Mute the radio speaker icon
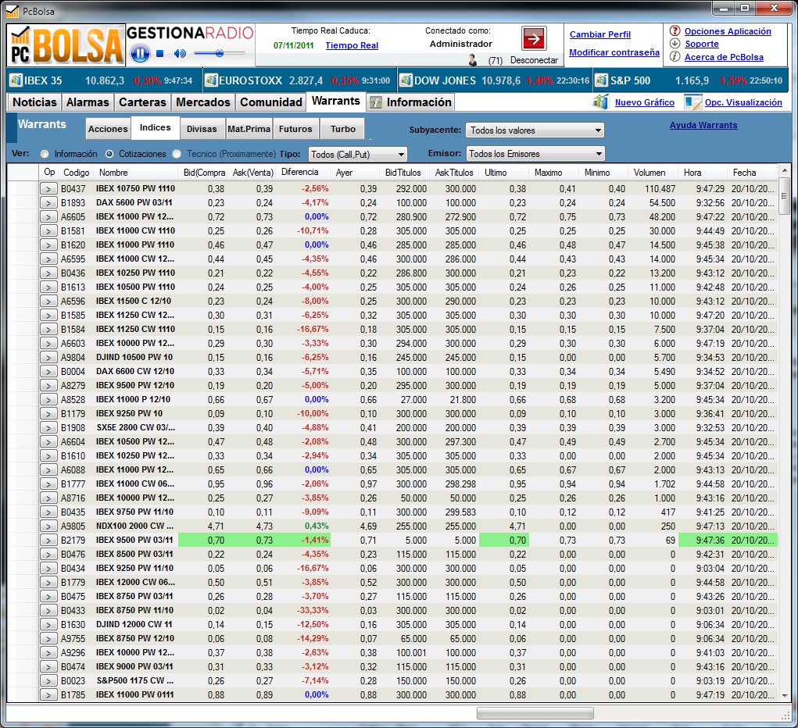 coord(180,53)
